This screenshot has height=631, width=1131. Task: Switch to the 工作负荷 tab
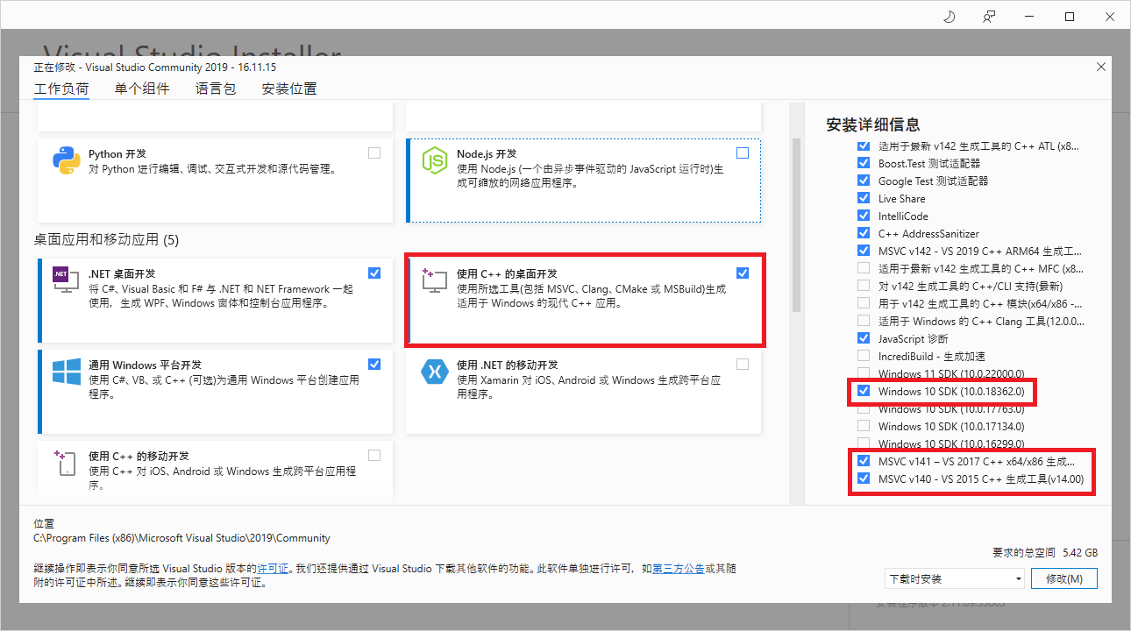pyautogui.click(x=61, y=89)
